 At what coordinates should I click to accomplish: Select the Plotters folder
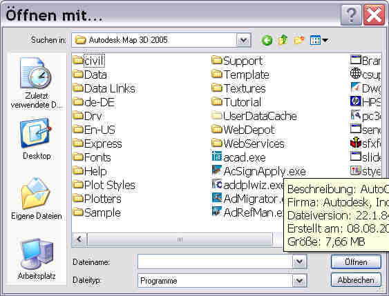pyautogui.click(x=97, y=199)
